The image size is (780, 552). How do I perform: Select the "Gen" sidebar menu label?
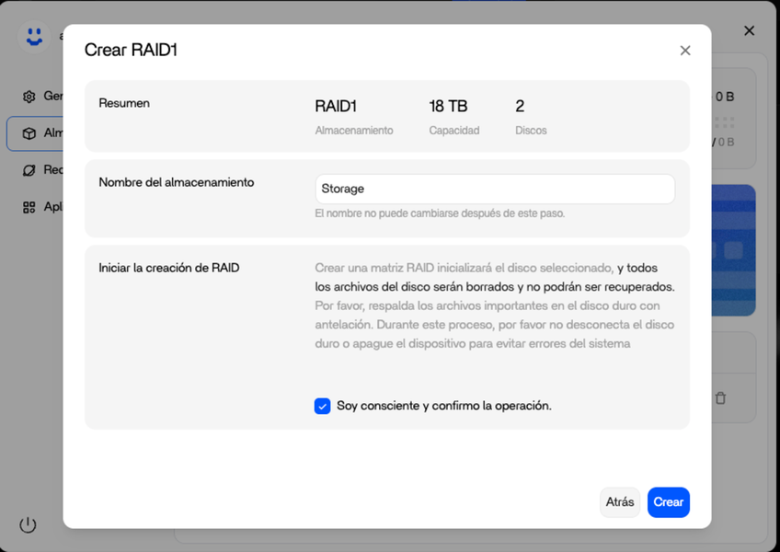(52, 97)
